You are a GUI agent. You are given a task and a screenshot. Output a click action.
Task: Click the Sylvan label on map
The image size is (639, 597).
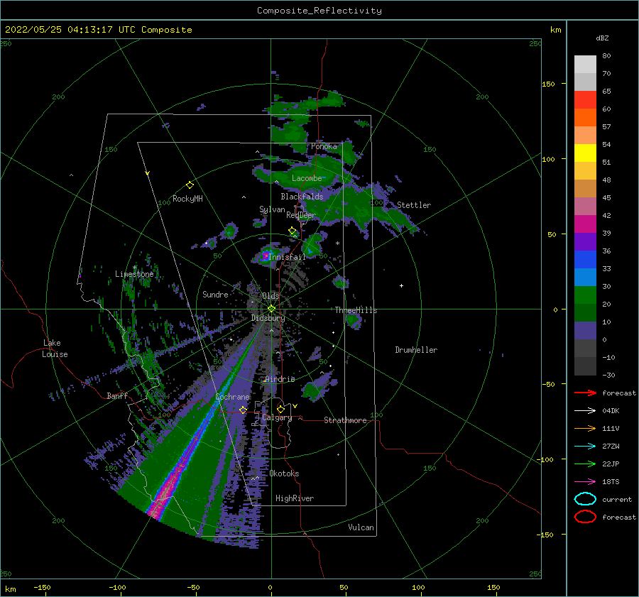pyautogui.click(x=272, y=209)
